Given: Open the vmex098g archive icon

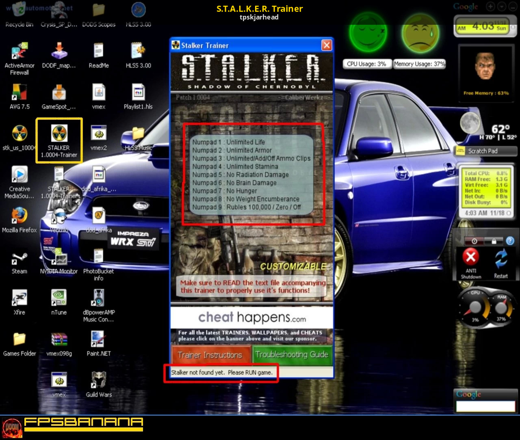Looking at the screenshot, I should [59, 344].
